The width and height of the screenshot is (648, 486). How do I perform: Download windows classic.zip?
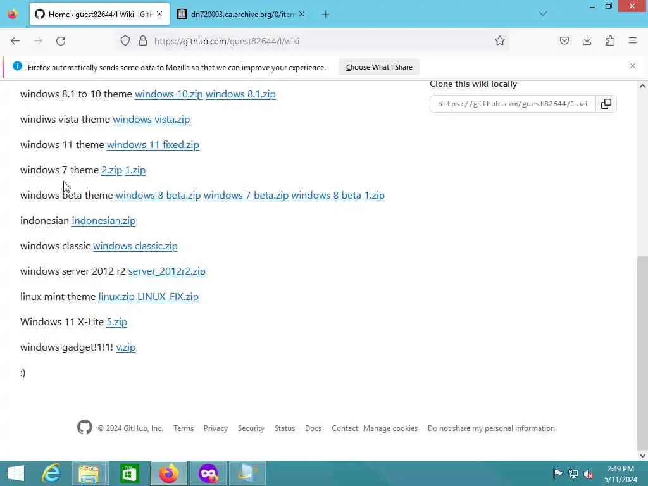[x=135, y=246]
